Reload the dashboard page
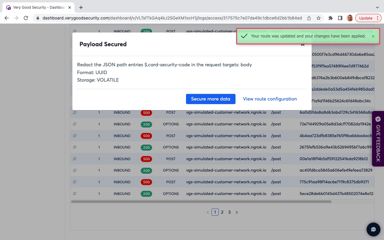 tap(26, 18)
